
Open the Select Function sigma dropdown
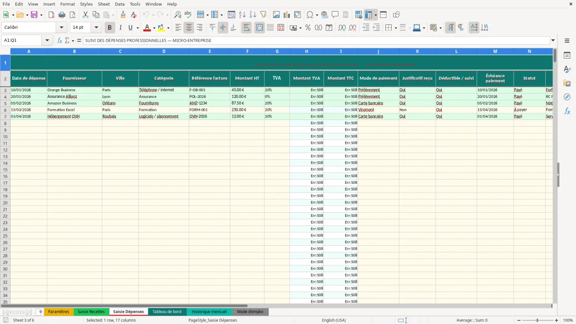[72, 40]
